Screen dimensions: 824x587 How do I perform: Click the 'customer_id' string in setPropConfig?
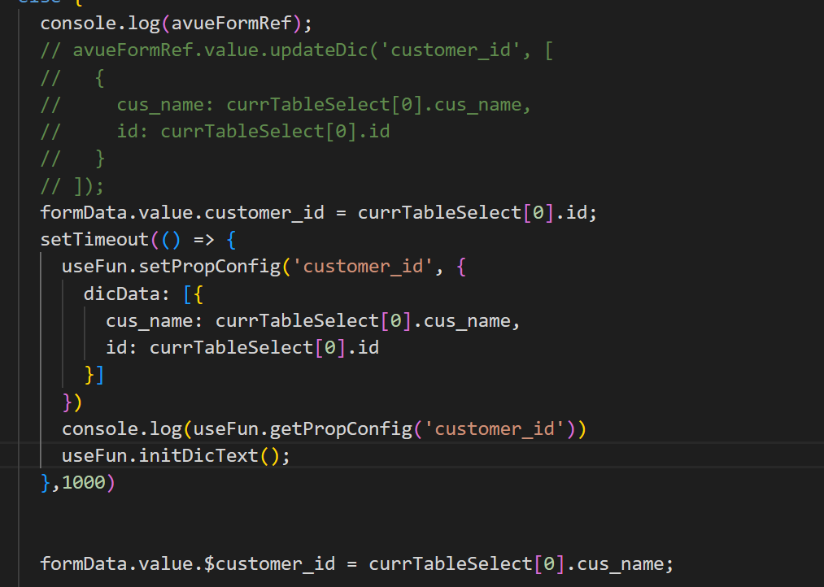point(368,267)
